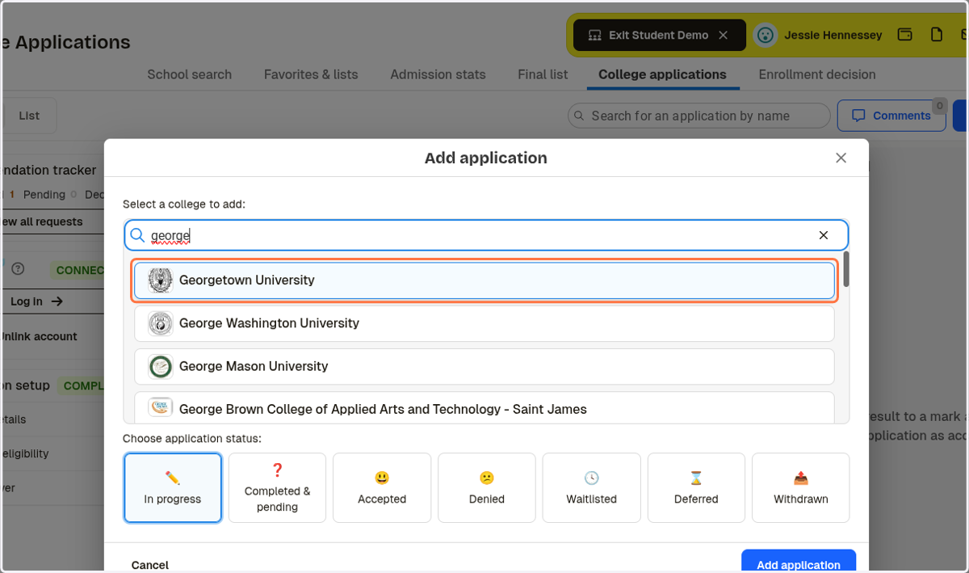This screenshot has height=573, width=969.
Task: Set status to Accepted
Action: click(382, 488)
